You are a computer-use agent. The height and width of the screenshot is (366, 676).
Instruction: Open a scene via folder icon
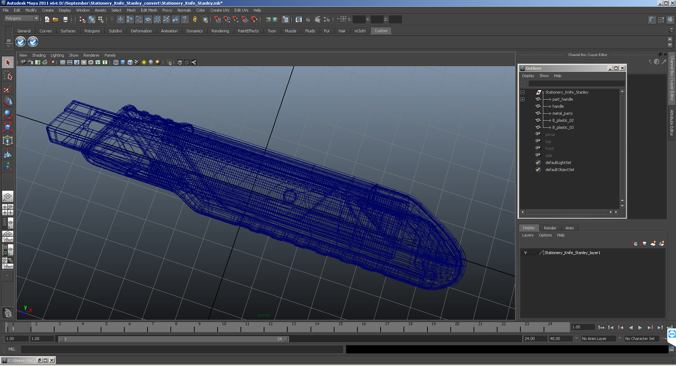[56, 19]
